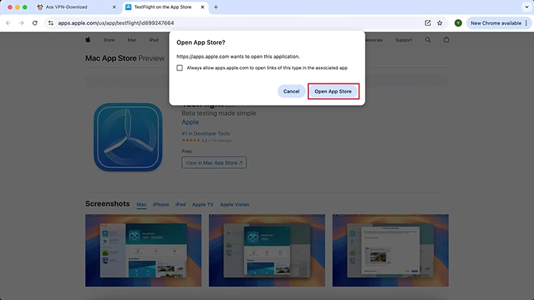
Task: Select iPhone screenshots tab
Action: [161, 205]
